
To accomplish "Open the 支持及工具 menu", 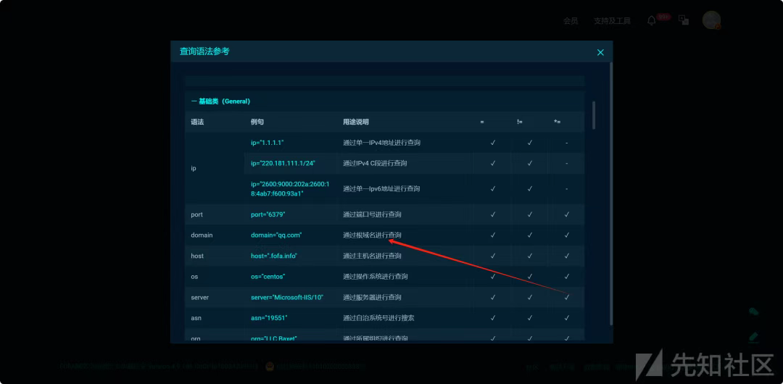I will click(612, 21).
